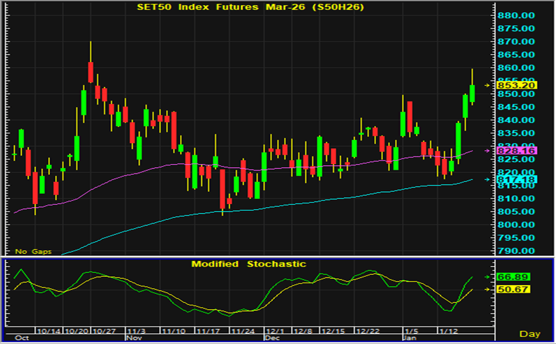The image size is (556, 344).
Task: Click the SET50 Index Futures Mar-26 chart title
Action: [246, 7]
